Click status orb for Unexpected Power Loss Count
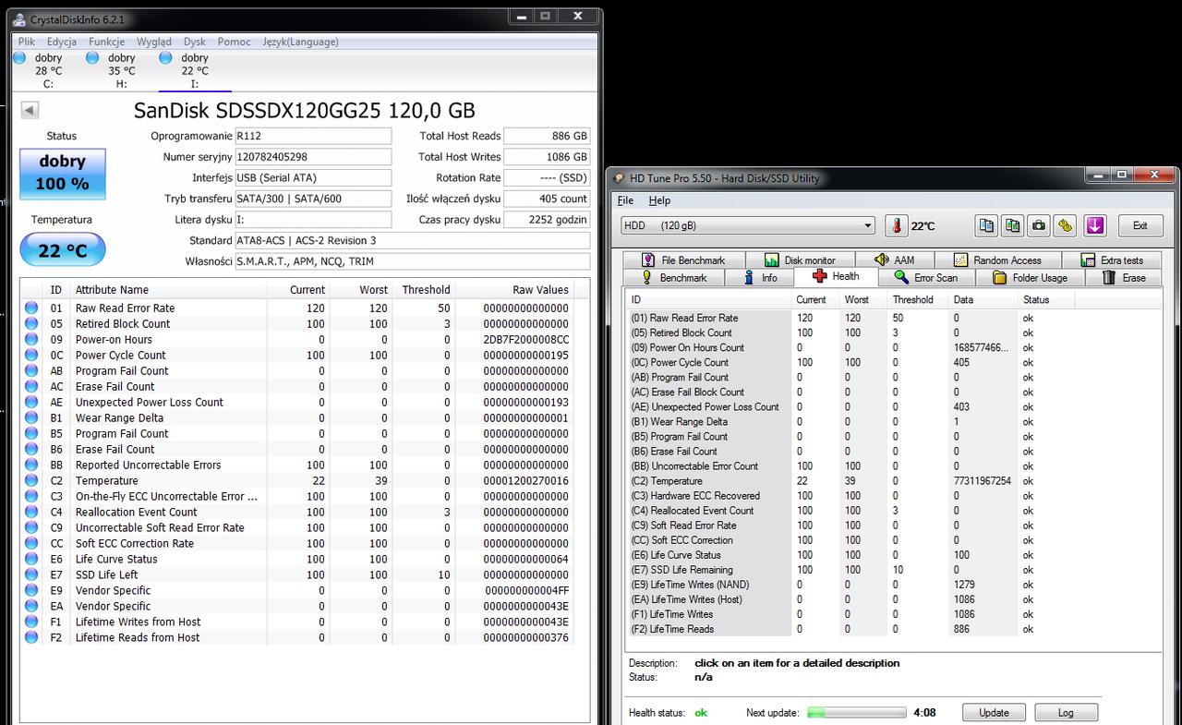Image resolution: width=1182 pixels, height=725 pixels. coord(31,403)
